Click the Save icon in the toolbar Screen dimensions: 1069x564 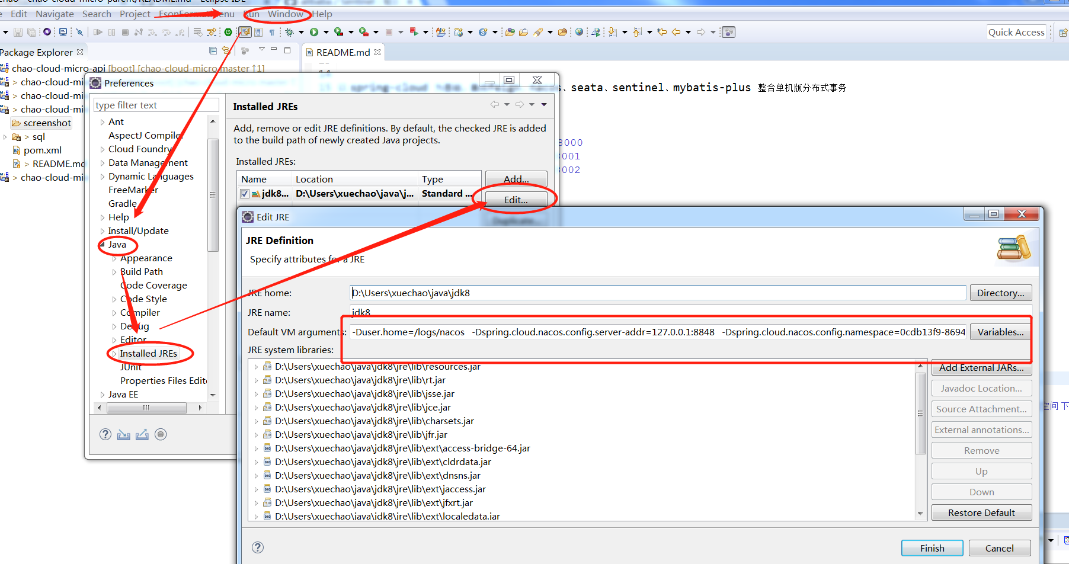18,32
